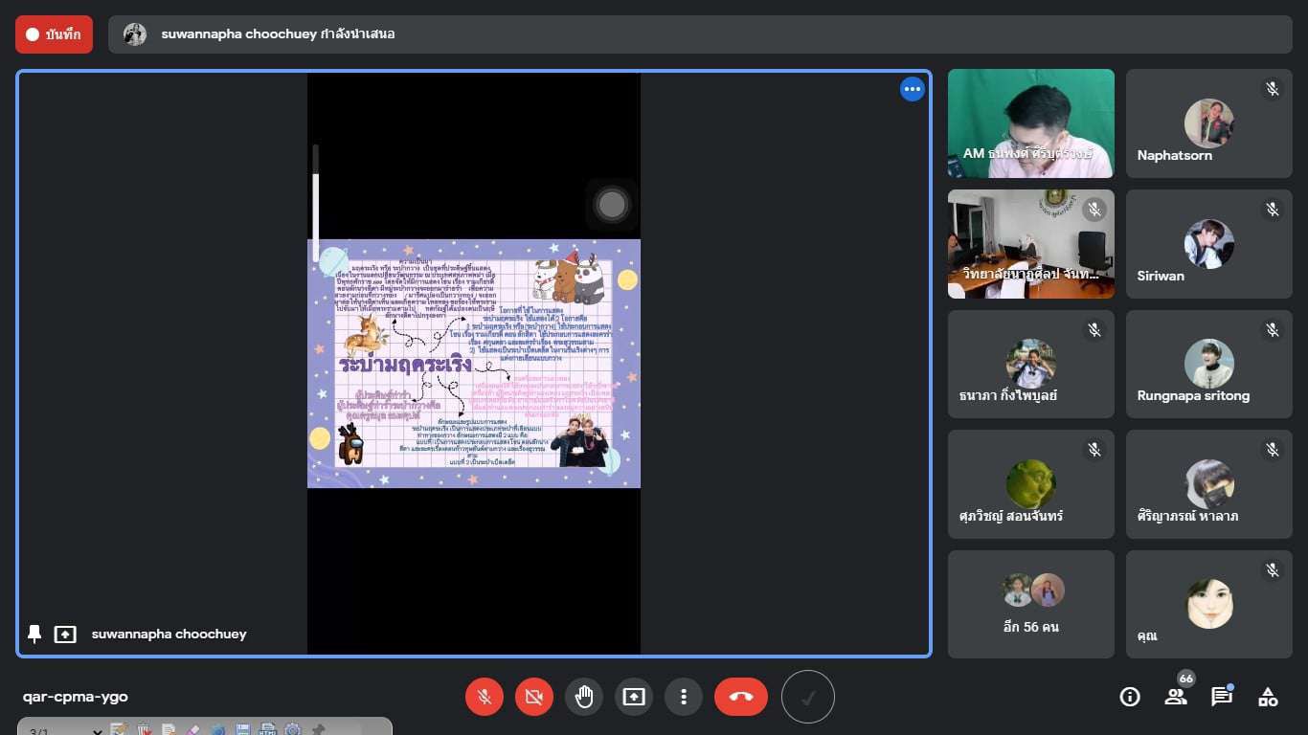Viewport: 1308px width, 735px height.
Task: Unmute the microphone in the call controls
Action: coord(485,697)
